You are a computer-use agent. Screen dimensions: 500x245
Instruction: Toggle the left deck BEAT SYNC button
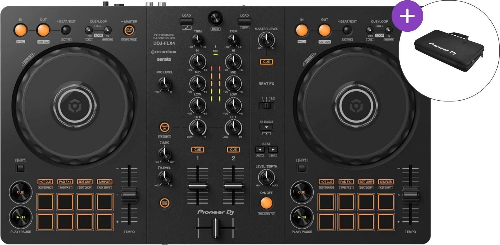coord(129,30)
